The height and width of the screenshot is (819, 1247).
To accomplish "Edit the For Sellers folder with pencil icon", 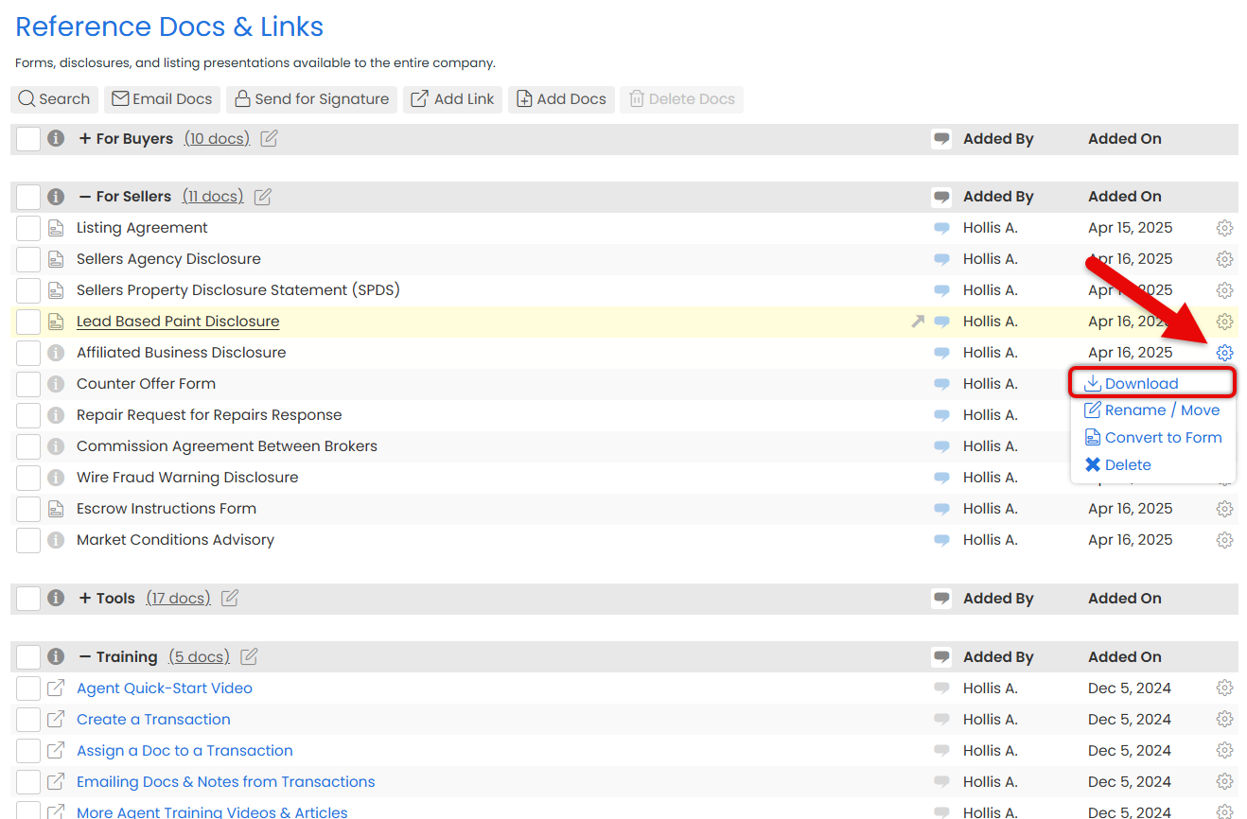I will [263, 197].
